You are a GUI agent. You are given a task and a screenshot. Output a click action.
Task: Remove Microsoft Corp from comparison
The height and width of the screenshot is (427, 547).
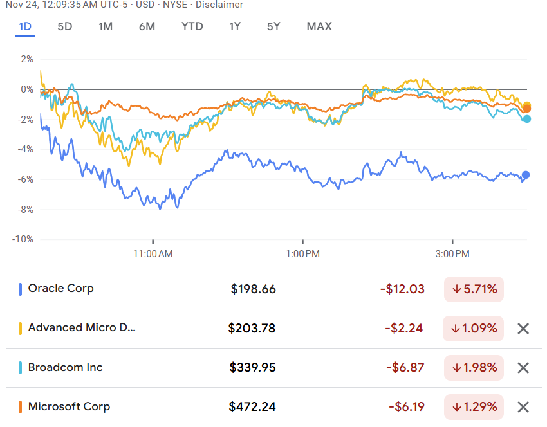tap(523, 407)
